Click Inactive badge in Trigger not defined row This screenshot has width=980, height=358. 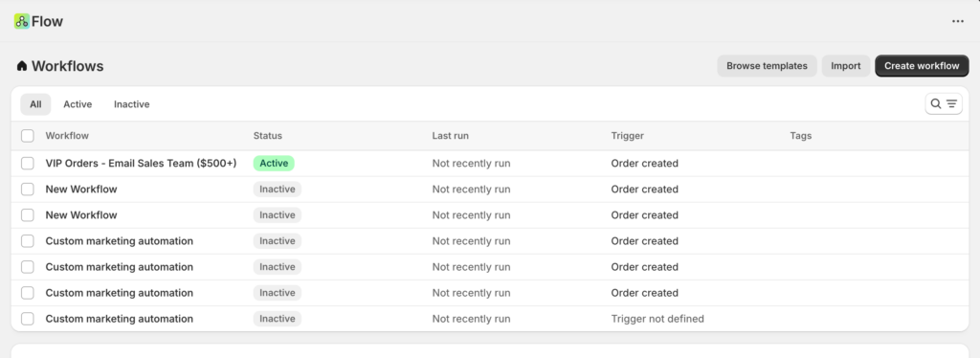(278, 319)
